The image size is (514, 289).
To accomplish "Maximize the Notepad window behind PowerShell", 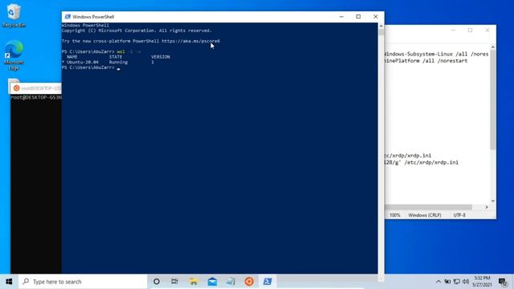I will (470, 31).
